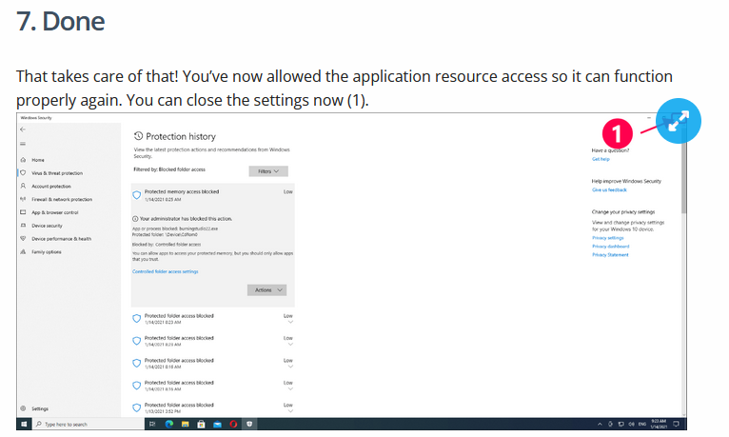Open the Privacy dashboard link

pos(610,246)
